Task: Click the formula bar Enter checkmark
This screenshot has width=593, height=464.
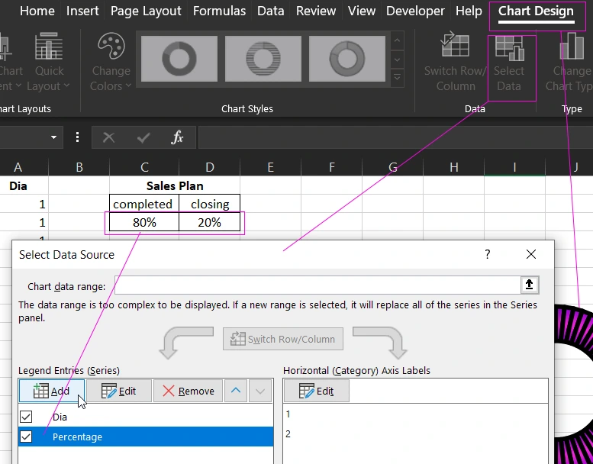Action: tap(143, 137)
